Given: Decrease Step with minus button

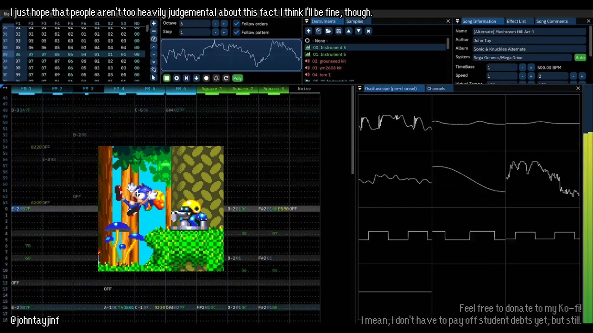Looking at the screenshot, I should coord(215,32).
